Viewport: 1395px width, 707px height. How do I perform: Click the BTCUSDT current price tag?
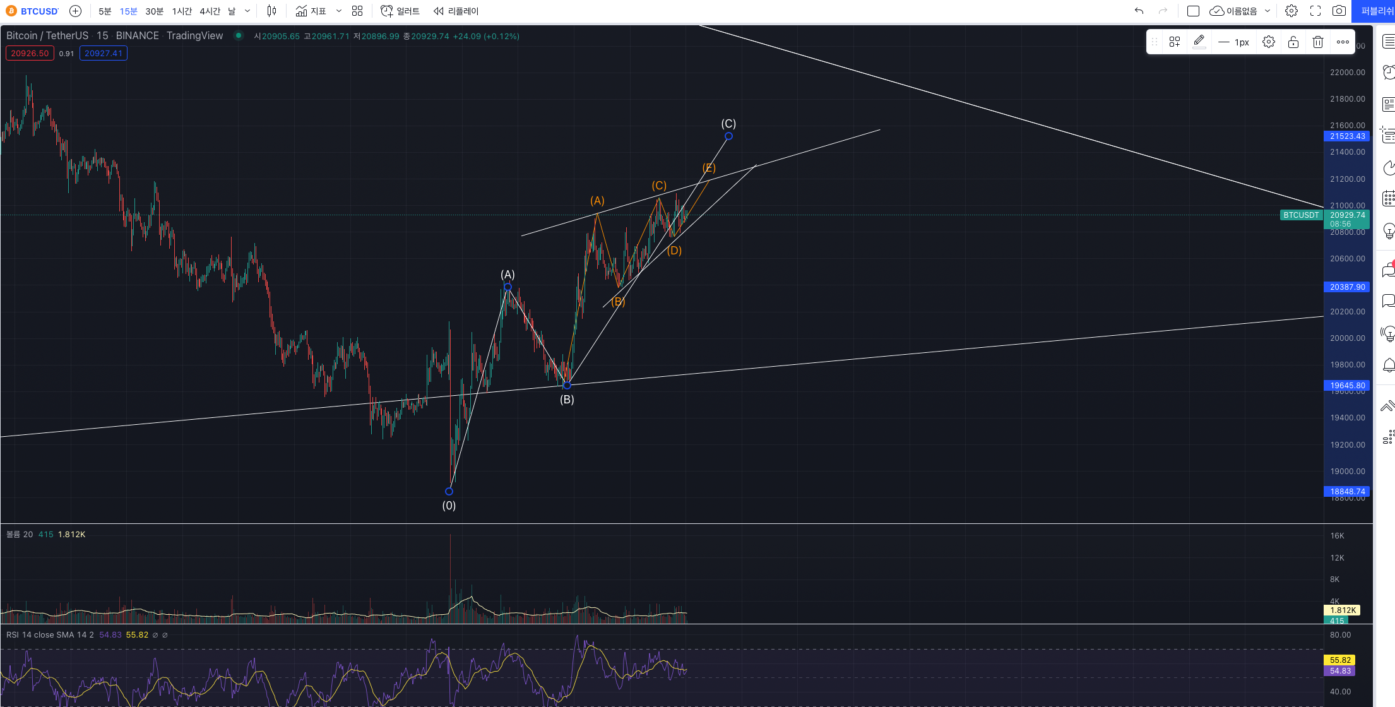tap(1301, 215)
